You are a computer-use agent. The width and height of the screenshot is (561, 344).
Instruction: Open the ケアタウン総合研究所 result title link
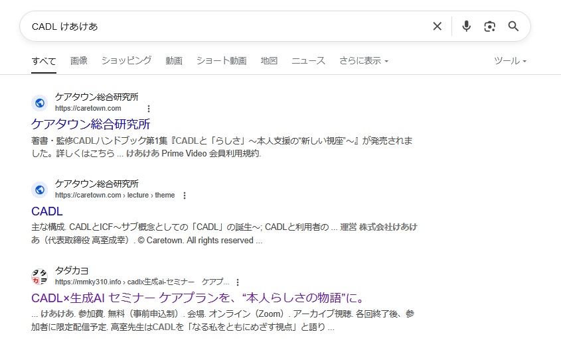click(x=90, y=124)
